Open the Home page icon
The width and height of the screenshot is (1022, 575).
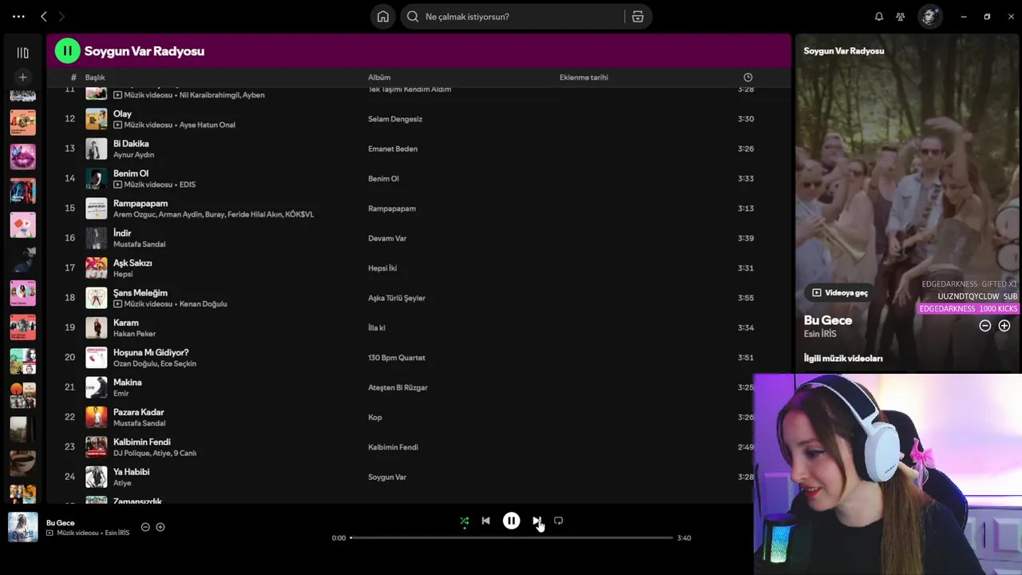pos(383,17)
